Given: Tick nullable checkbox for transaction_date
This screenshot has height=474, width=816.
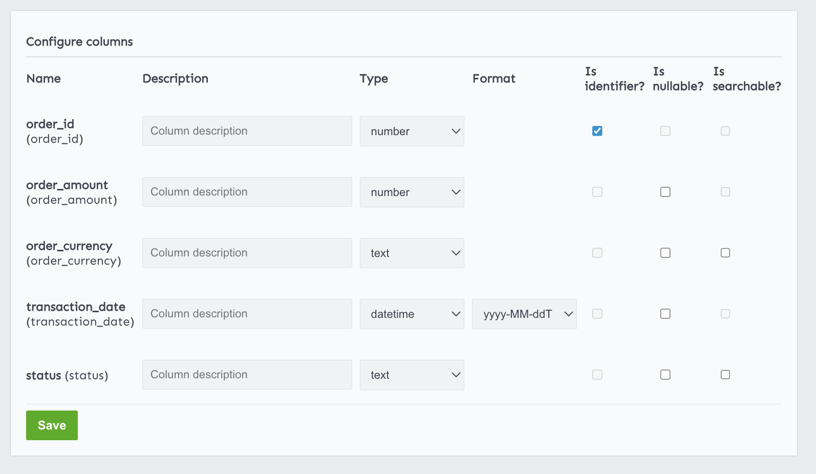Looking at the screenshot, I should tap(665, 314).
